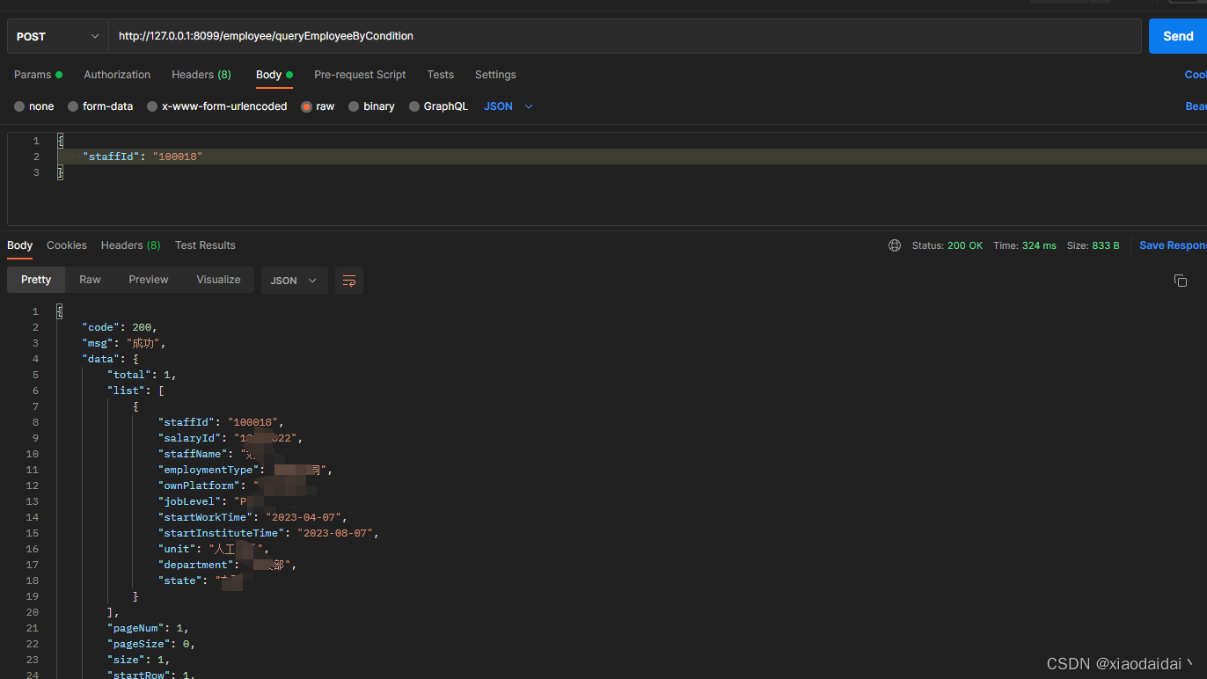The width and height of the screenshot is (1207, 679).
Task: Open response Headers (8) tab
Action: click(x=130, y=245)
